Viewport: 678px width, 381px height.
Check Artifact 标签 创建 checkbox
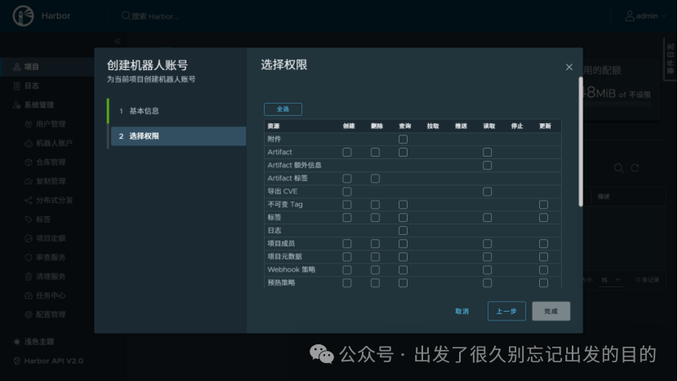(347, 179)
